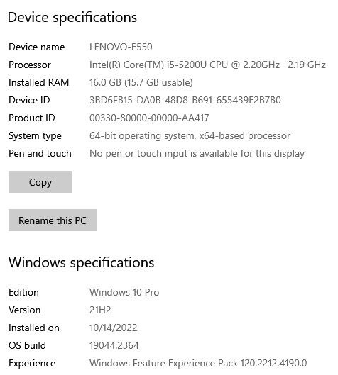Click the Processor label

coord(30,65)
